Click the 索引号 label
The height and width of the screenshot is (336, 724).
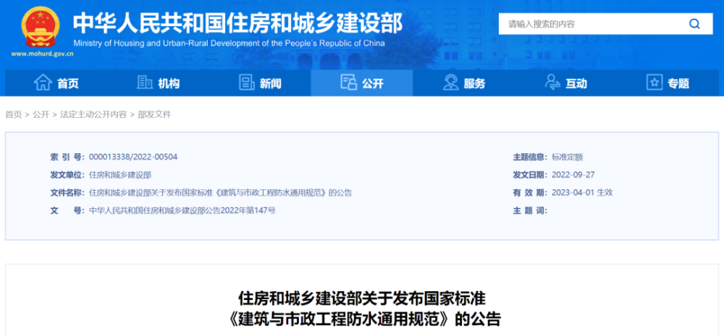point(67,158)
